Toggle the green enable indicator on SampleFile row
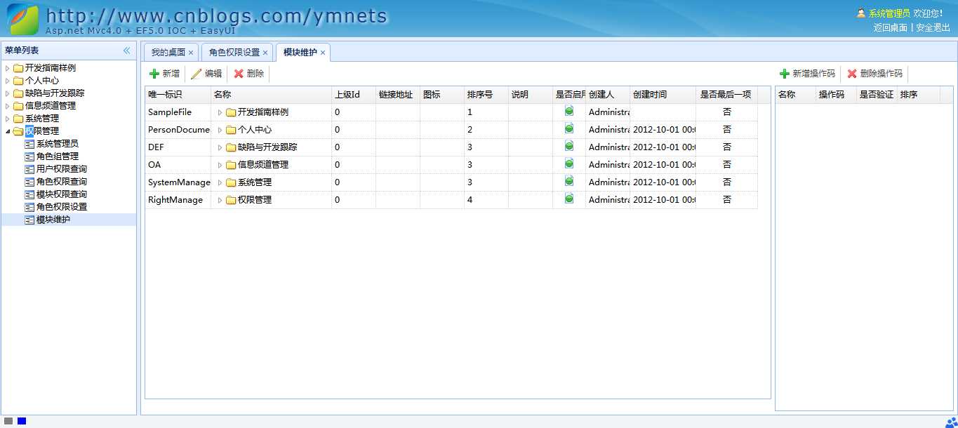Image resolution: width=958 pixels, height=428 pixels. coord(569,111)
